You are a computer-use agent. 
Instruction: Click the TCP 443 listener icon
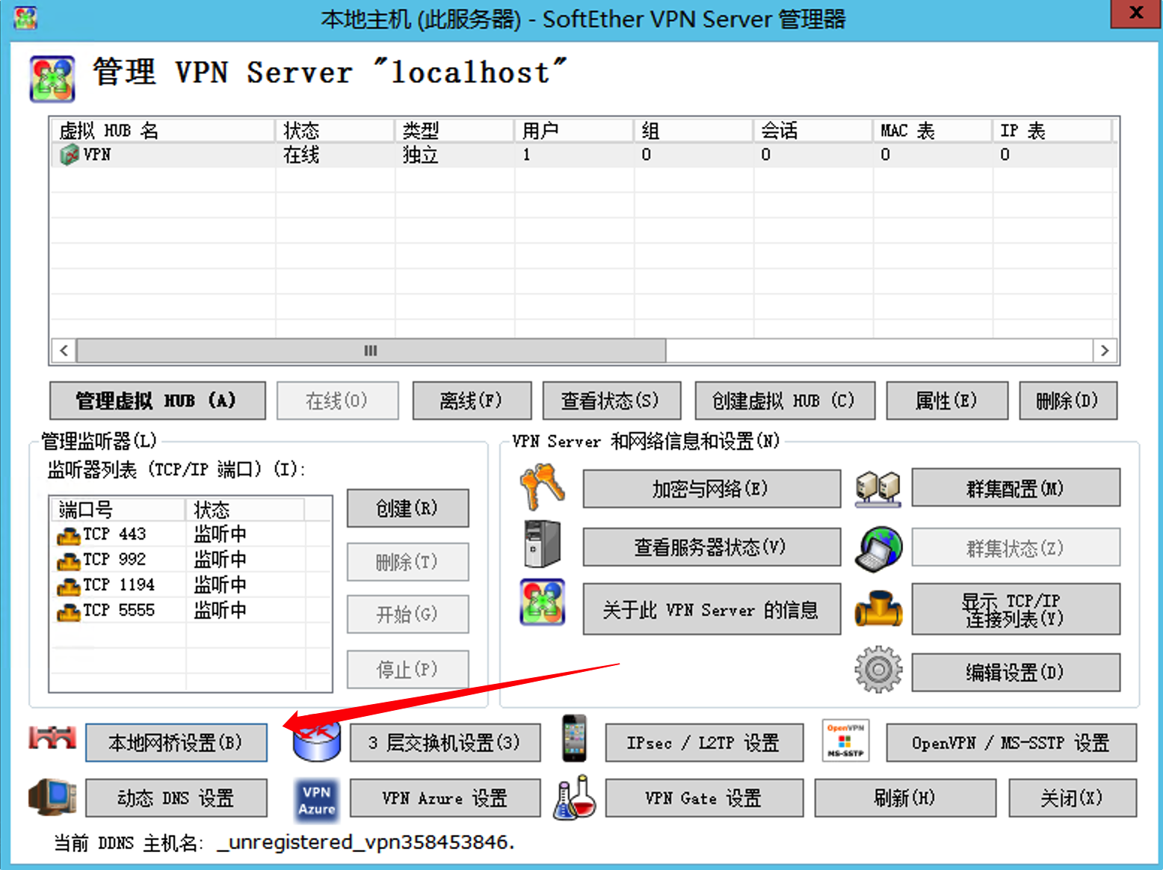[69, 536]
